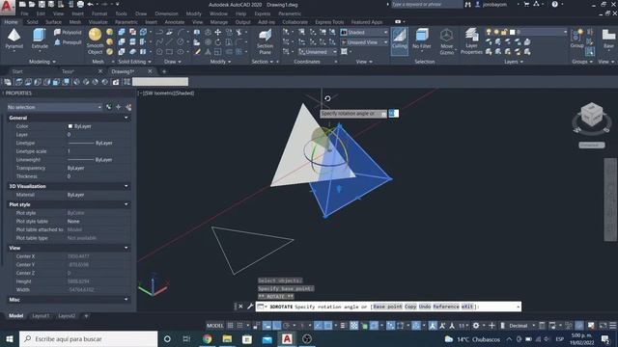The image size is (618, 347).
Task: Select the Pyramid solid tool
Action: tap(14, 39)
